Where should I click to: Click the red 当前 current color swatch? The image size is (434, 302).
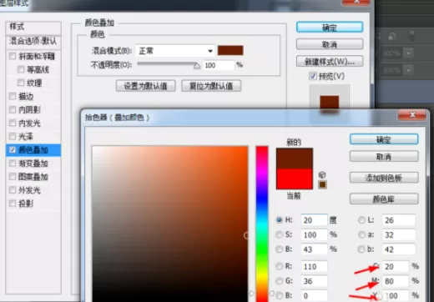(x=295, y=179)
